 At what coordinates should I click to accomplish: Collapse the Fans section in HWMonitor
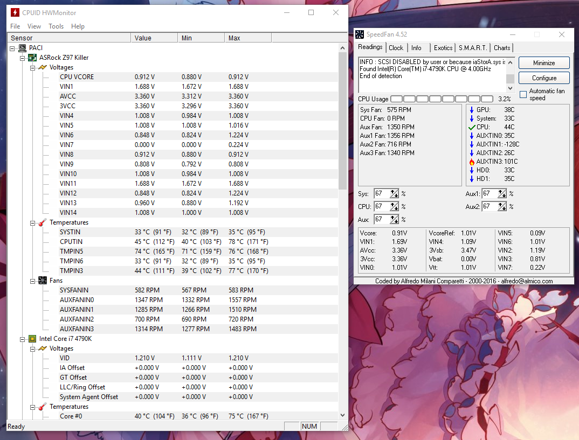(32, 280)
